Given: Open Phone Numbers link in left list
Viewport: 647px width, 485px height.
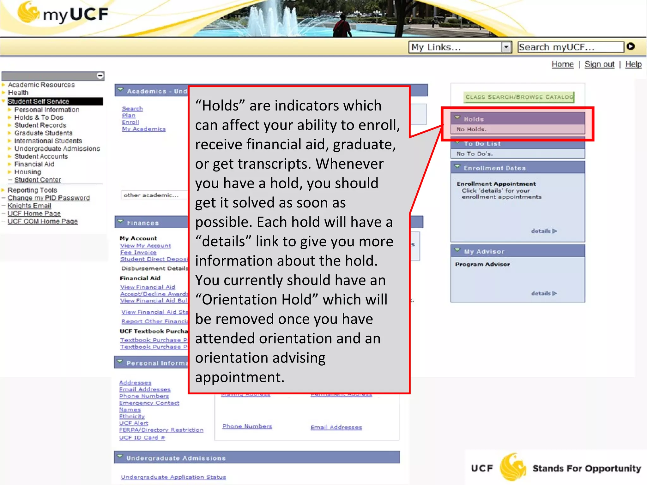Looking at the screenshot, I should point(144,396).
